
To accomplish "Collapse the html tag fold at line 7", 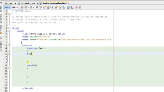I will point(9,28).
